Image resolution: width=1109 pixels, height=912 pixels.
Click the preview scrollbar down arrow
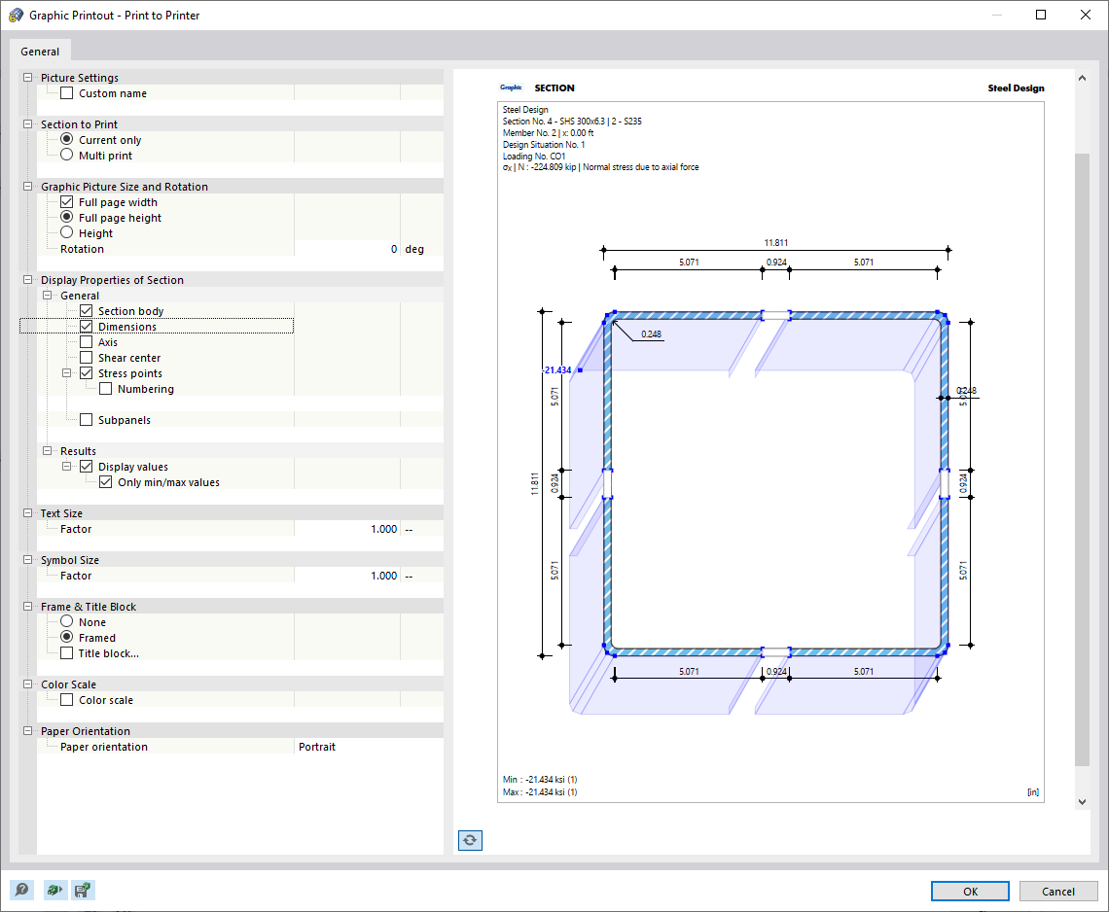[x=1081, y=800]
